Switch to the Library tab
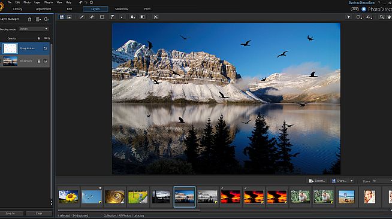This screenshot has width=392, height=219. point(18,9)
